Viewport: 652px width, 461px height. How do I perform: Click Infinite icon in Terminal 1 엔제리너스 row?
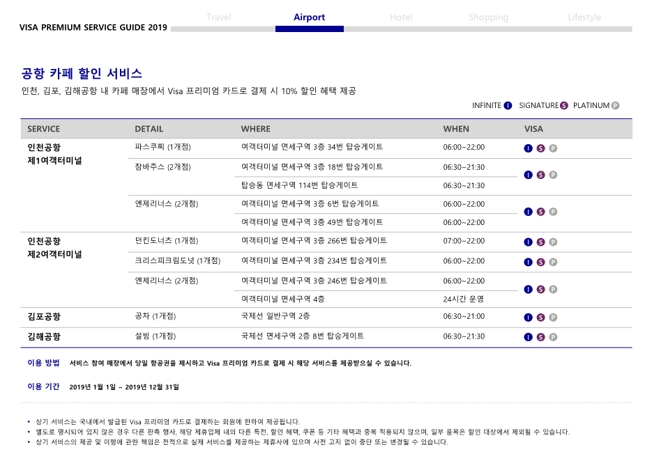pos(528,212)
